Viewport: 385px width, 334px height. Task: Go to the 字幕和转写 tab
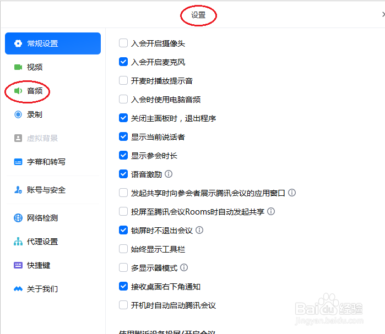pos(53,162)
